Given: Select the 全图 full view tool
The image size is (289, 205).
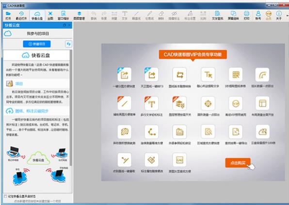Looking at the screenshot, I should coord(50,16).
